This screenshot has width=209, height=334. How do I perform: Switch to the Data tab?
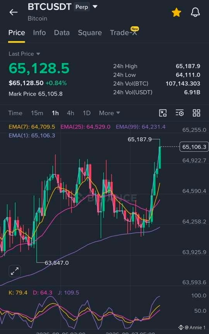62,33
